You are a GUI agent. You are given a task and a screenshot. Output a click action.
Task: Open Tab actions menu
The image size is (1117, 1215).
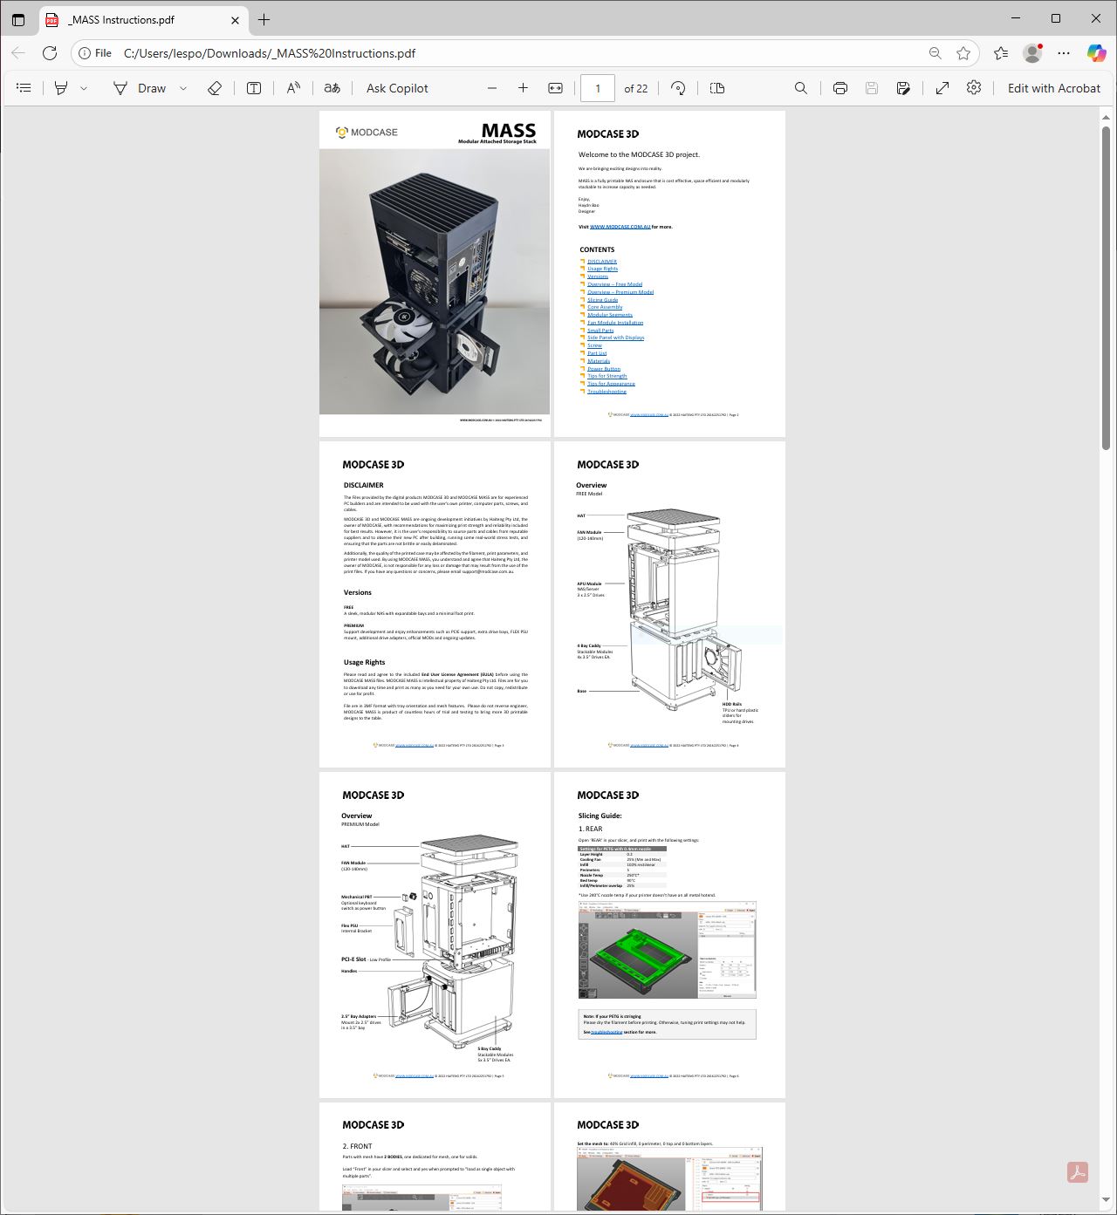tap(18, 19)
